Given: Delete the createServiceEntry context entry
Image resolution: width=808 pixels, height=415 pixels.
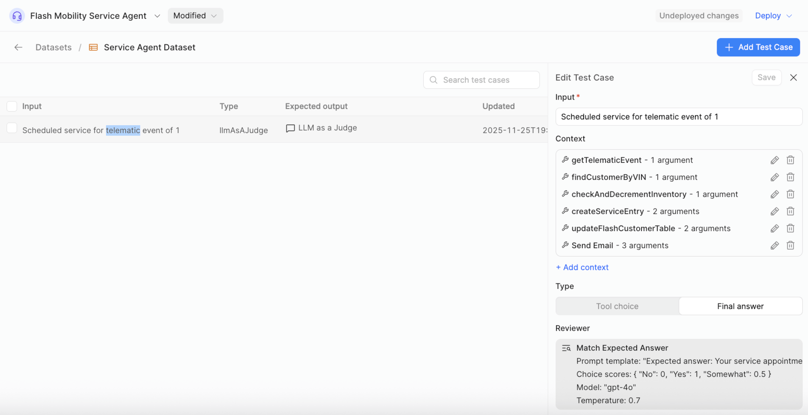Looking at the screenshot, I should (x=790, y=211).
